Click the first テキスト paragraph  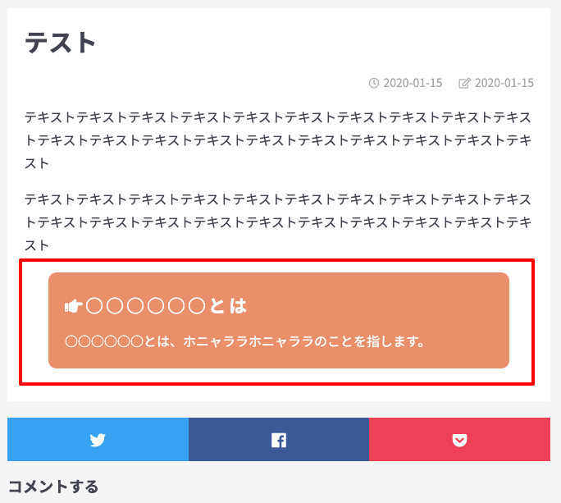[x=278, y=140]
